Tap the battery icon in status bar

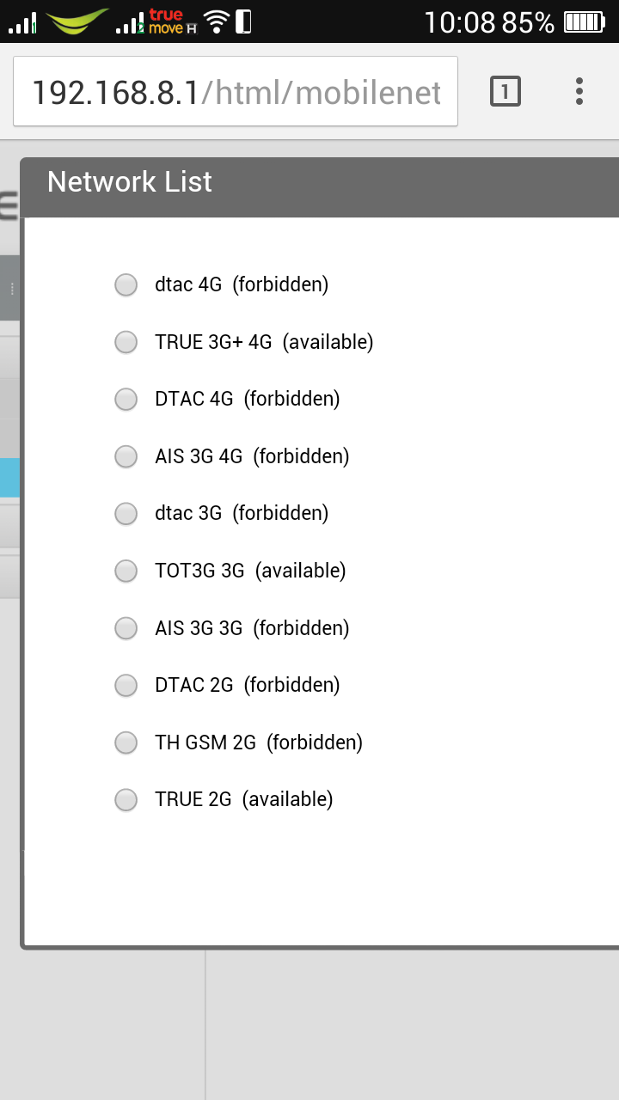(585, 22)
